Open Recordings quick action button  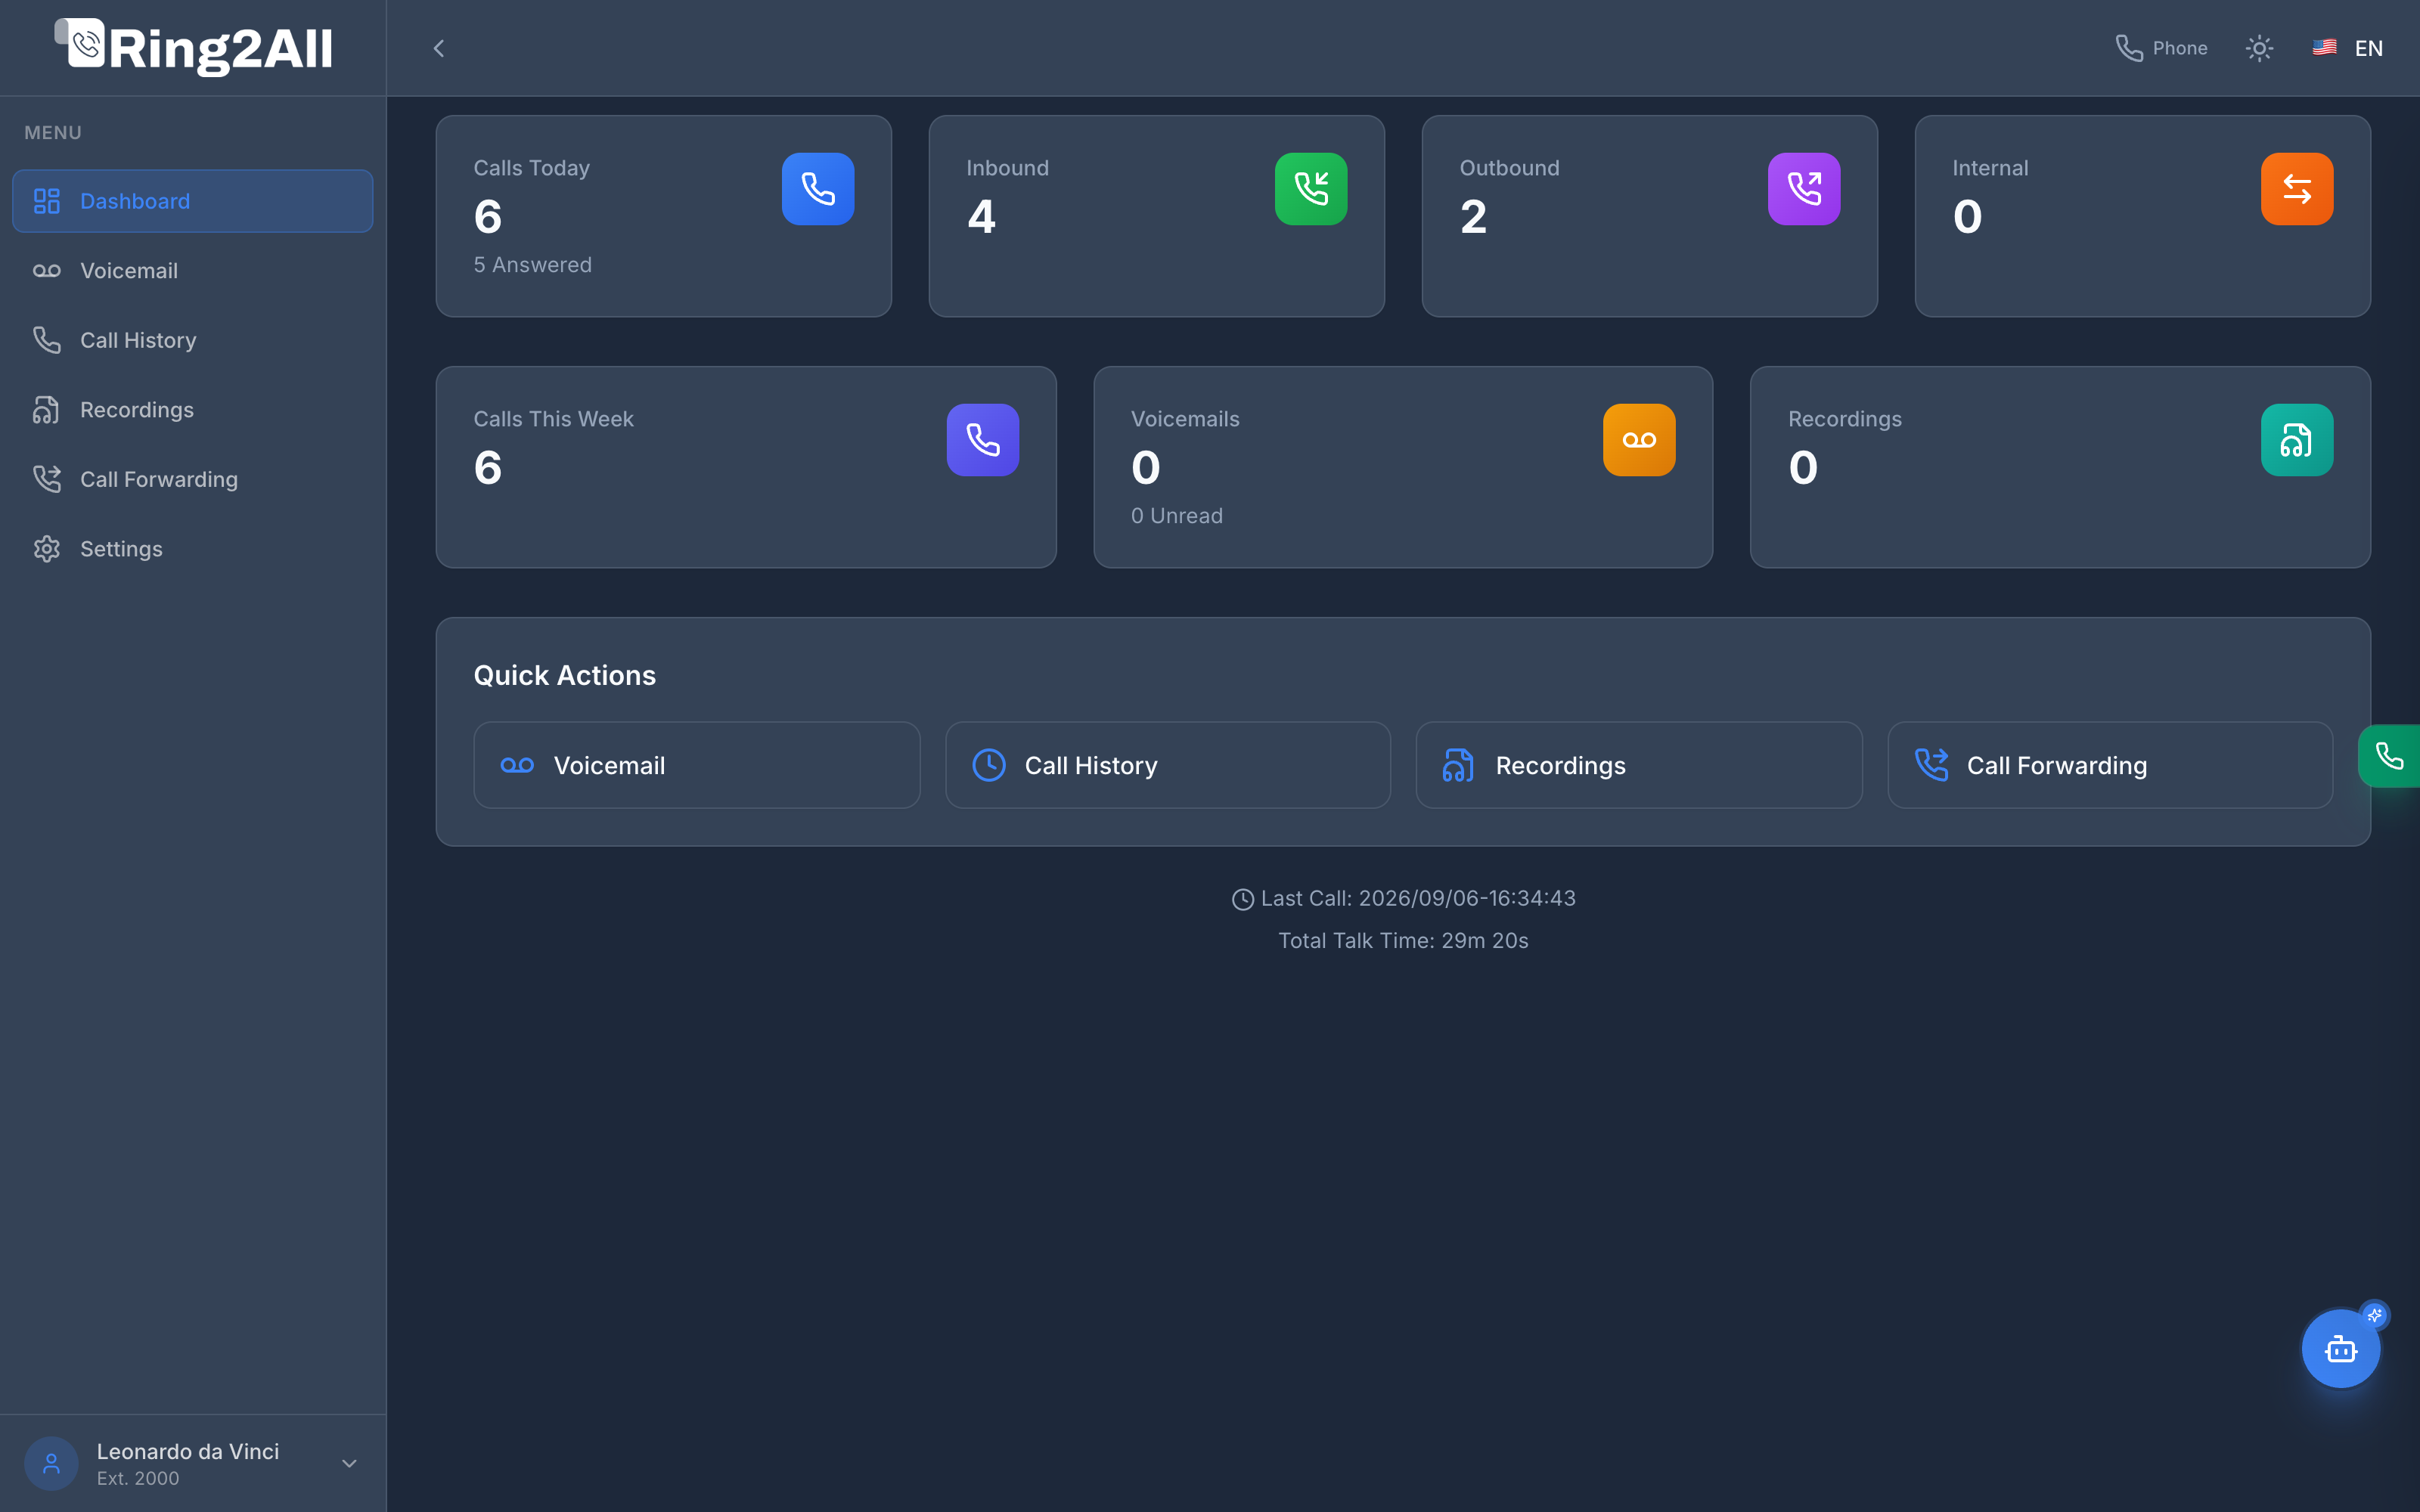[x=1639, y=765]
